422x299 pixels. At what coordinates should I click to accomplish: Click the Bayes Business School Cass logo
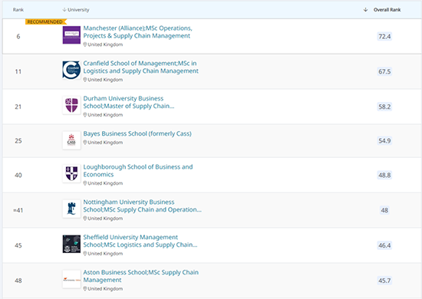pyautogui.click(x=71, y=140)
